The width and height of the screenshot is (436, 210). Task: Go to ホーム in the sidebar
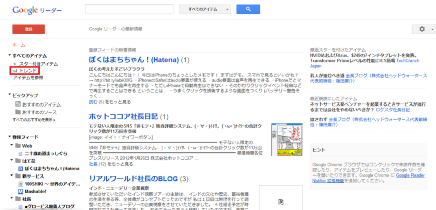point(19,45)
